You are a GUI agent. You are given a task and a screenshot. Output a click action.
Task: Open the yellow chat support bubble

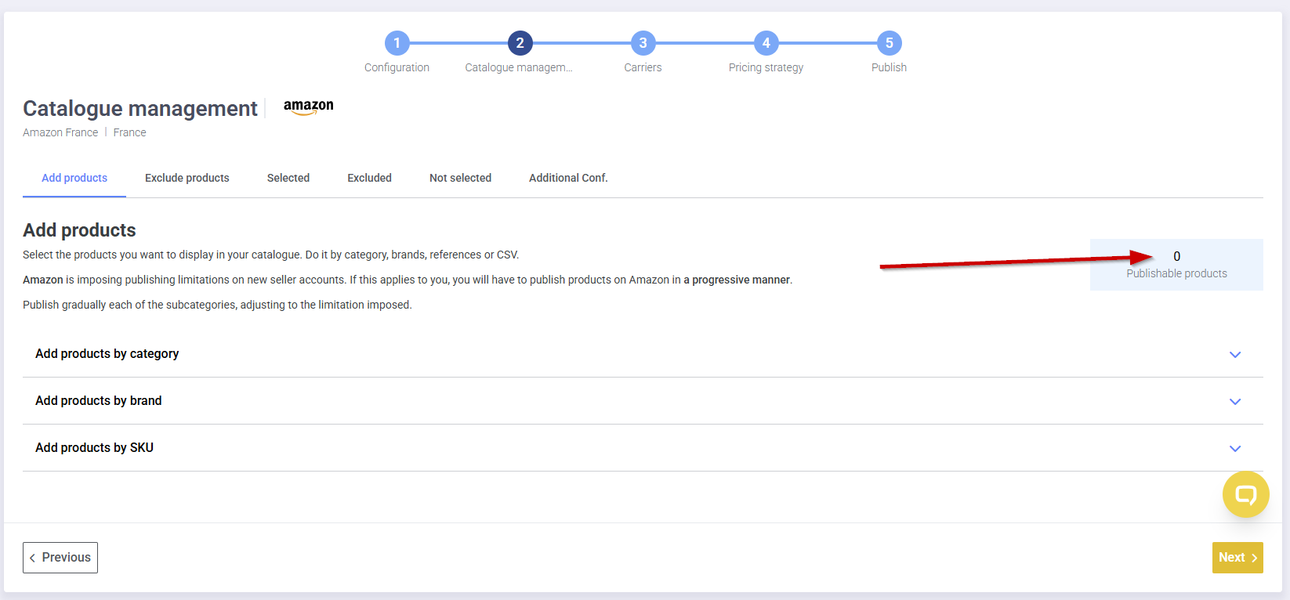(1245, 494)
